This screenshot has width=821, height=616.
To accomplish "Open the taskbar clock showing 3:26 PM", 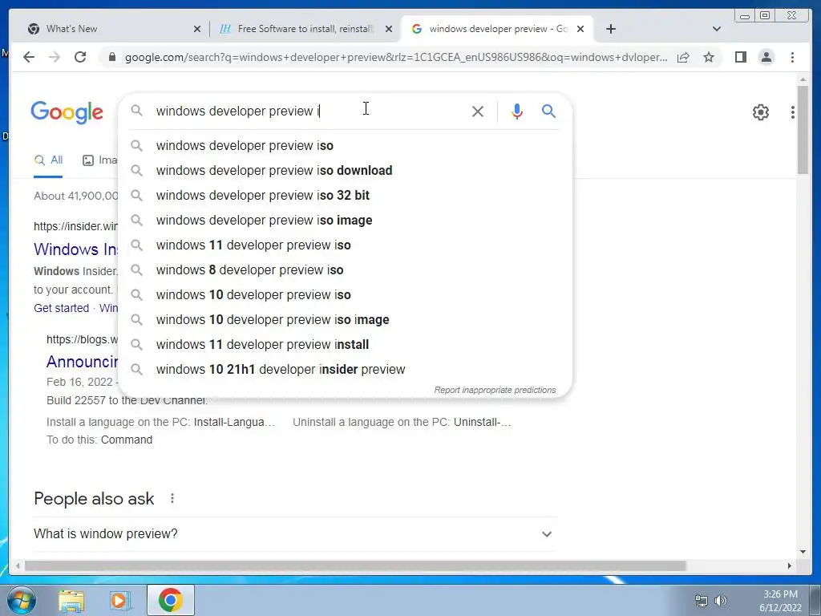I will click(x=780, y=601).
